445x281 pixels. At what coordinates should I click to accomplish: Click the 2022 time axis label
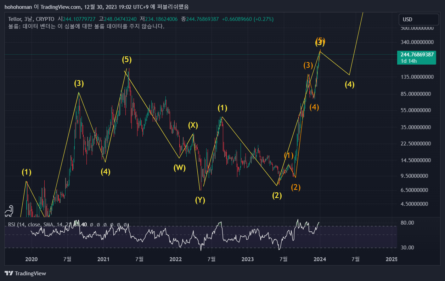(175, 259)
